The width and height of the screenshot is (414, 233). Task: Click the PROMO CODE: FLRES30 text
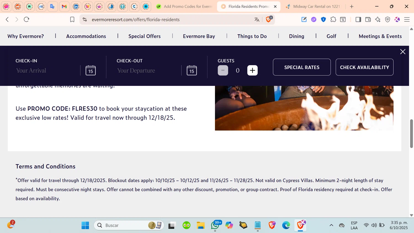(x=62, y=108)
